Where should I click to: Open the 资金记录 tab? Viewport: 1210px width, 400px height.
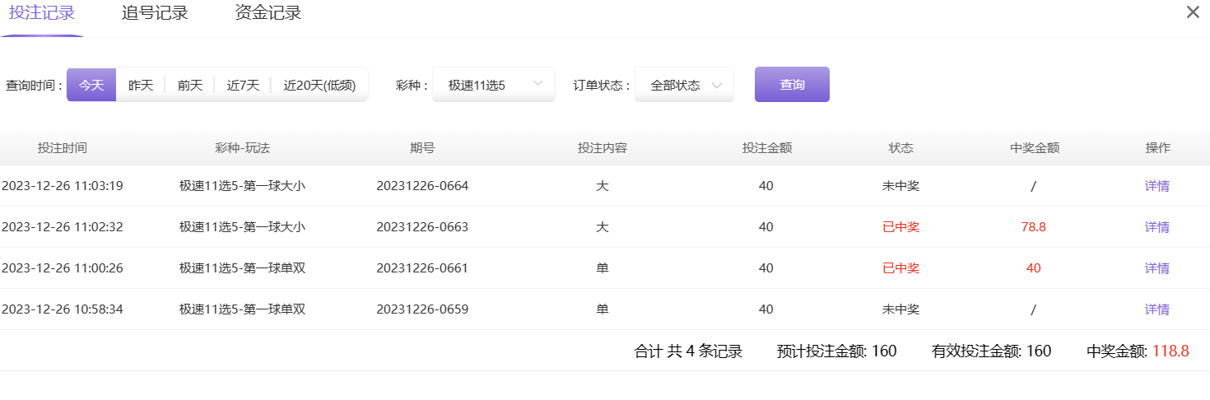point(268,13)
